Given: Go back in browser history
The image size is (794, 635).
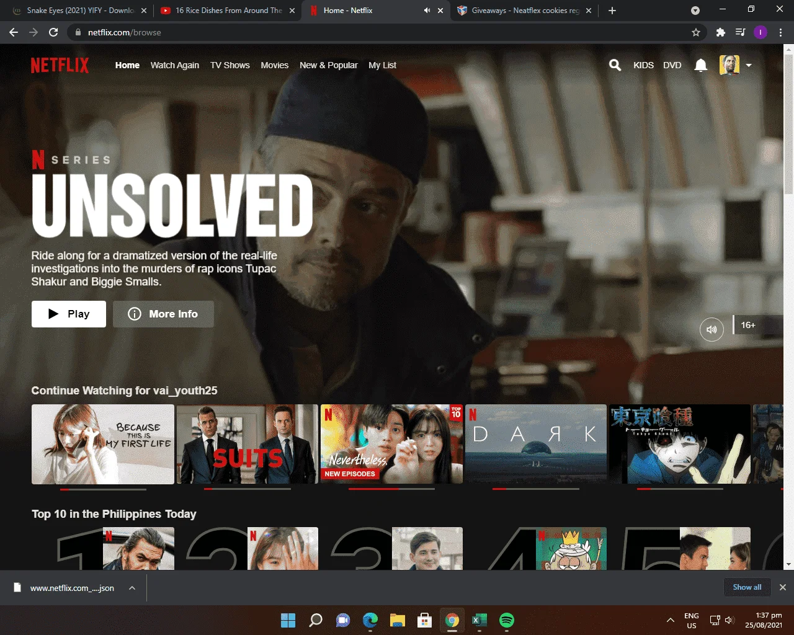Looking at the screenshot, I should point(14,32).
